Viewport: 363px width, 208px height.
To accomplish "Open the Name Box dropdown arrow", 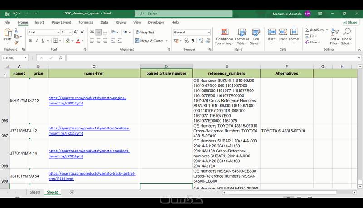I will pos(25,58).
